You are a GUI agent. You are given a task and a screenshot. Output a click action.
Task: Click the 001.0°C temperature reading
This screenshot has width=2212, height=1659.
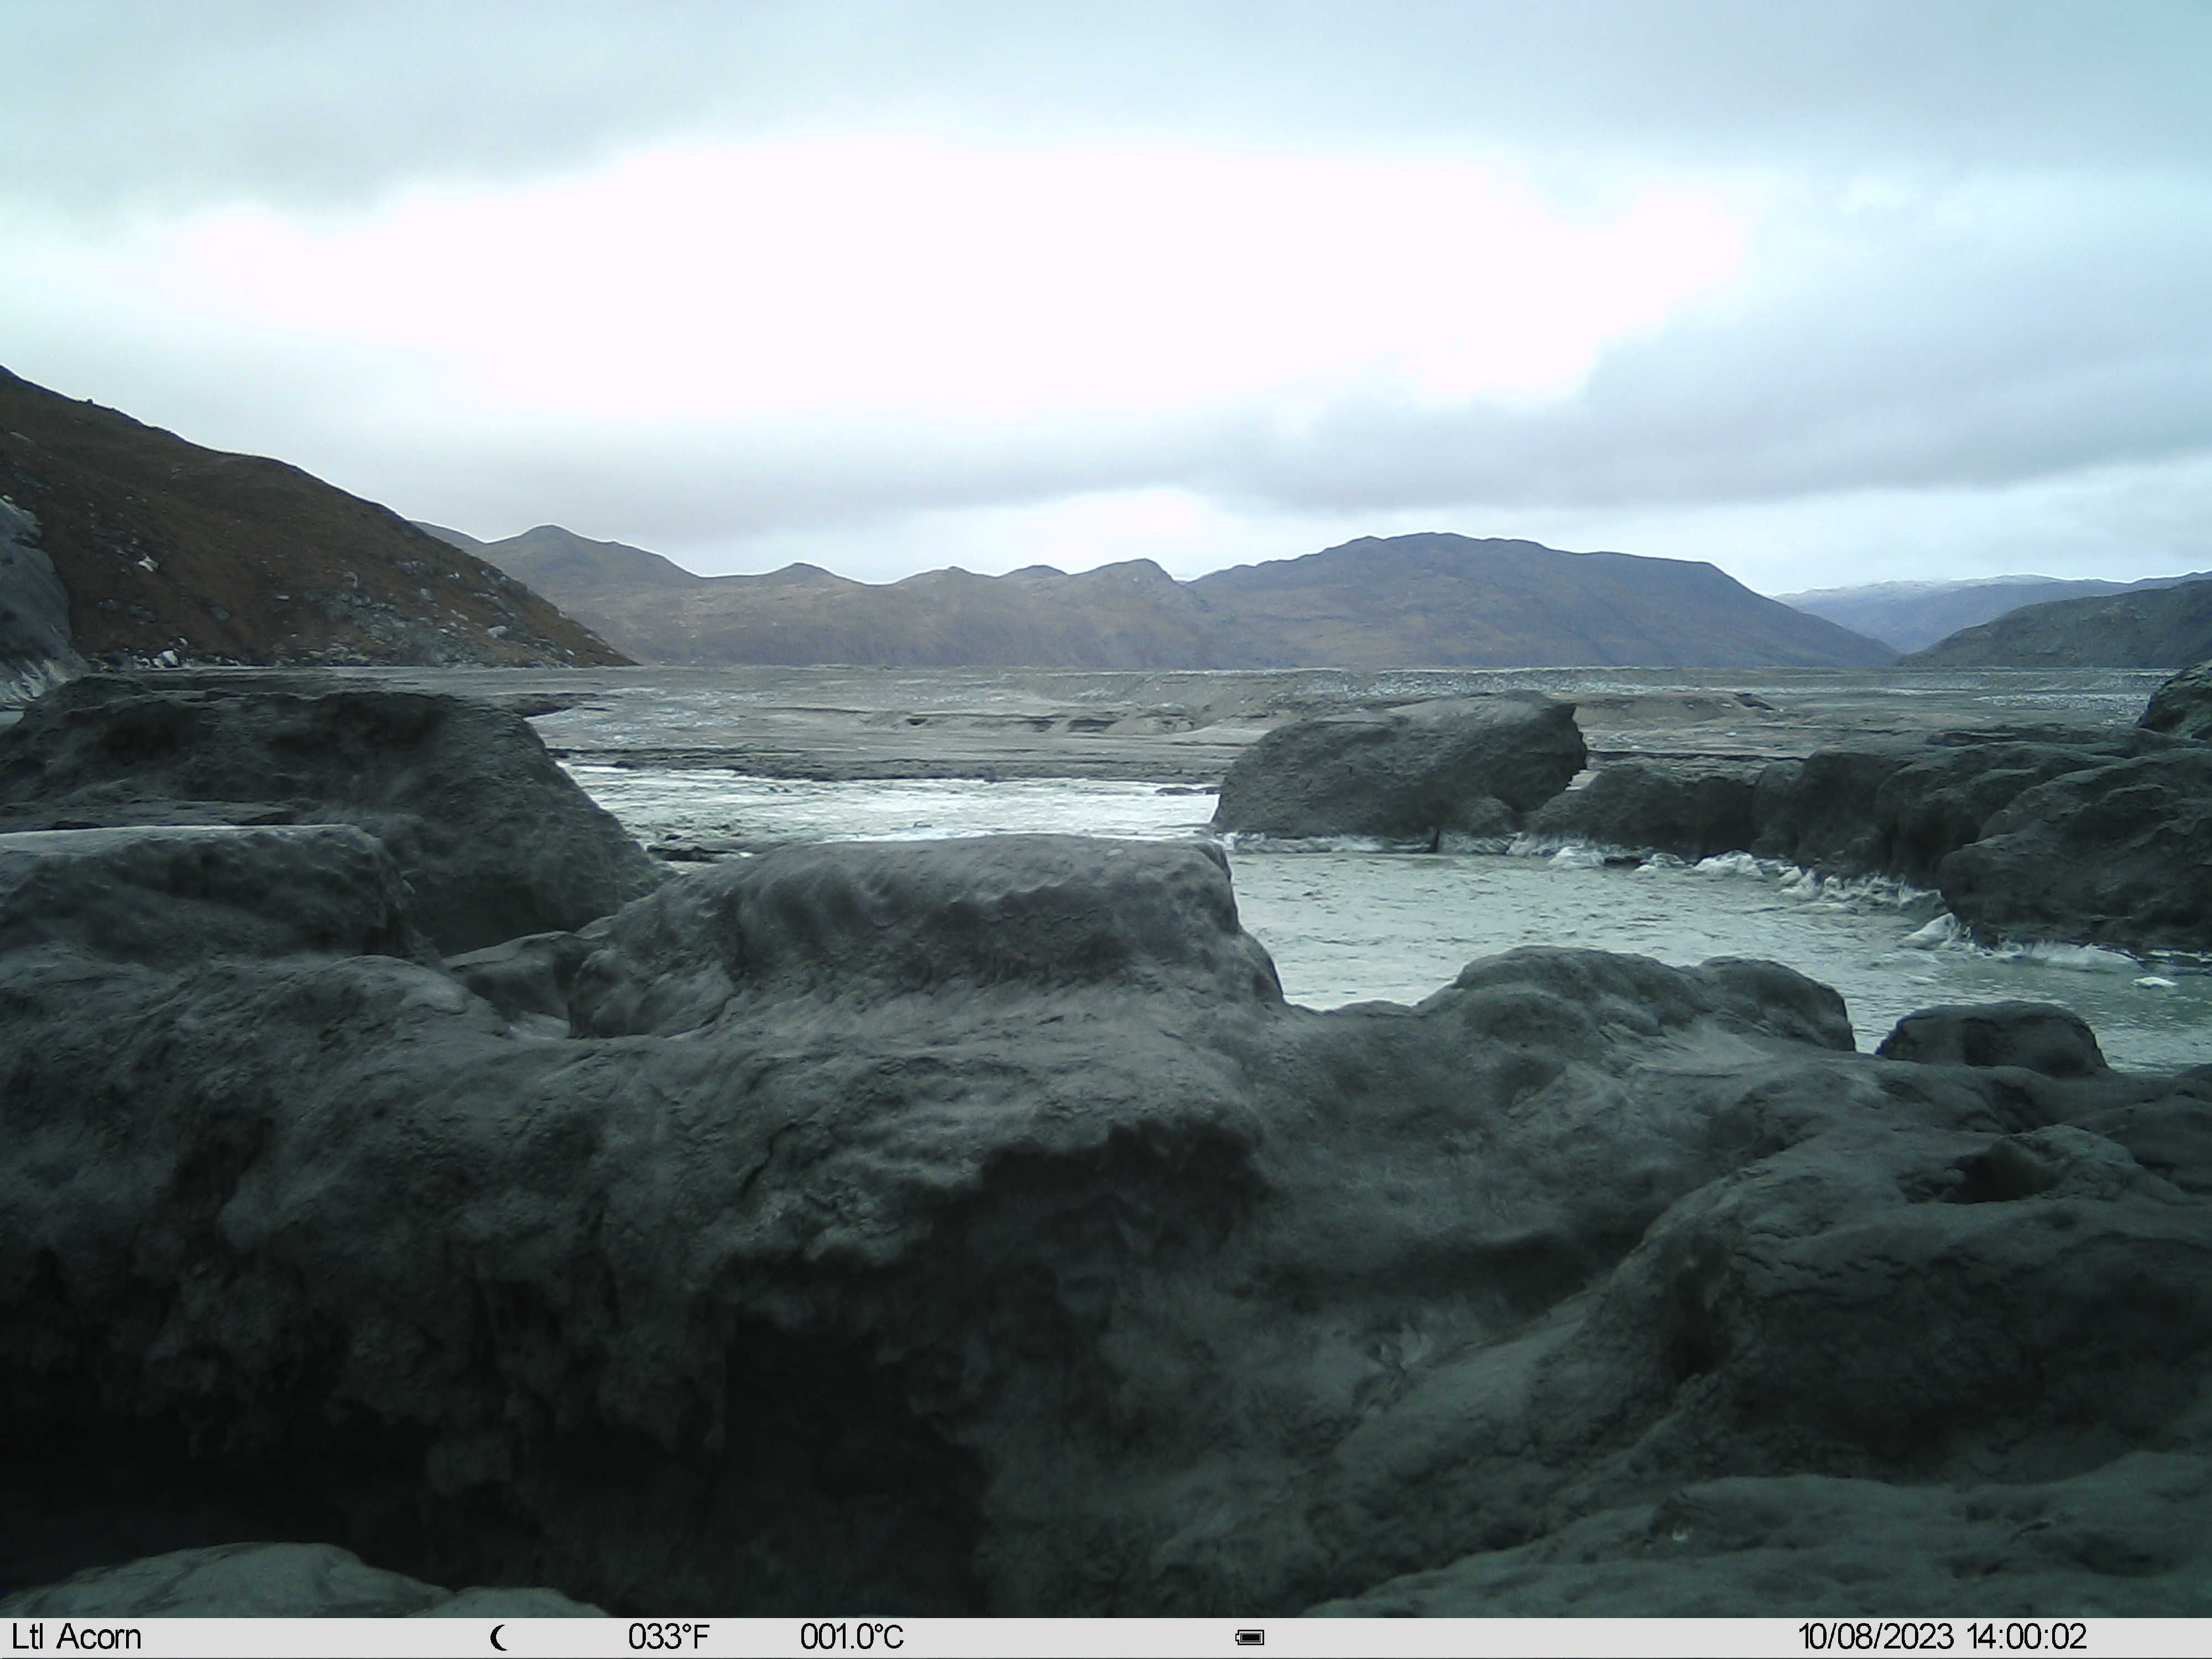tap(852, 1638)
